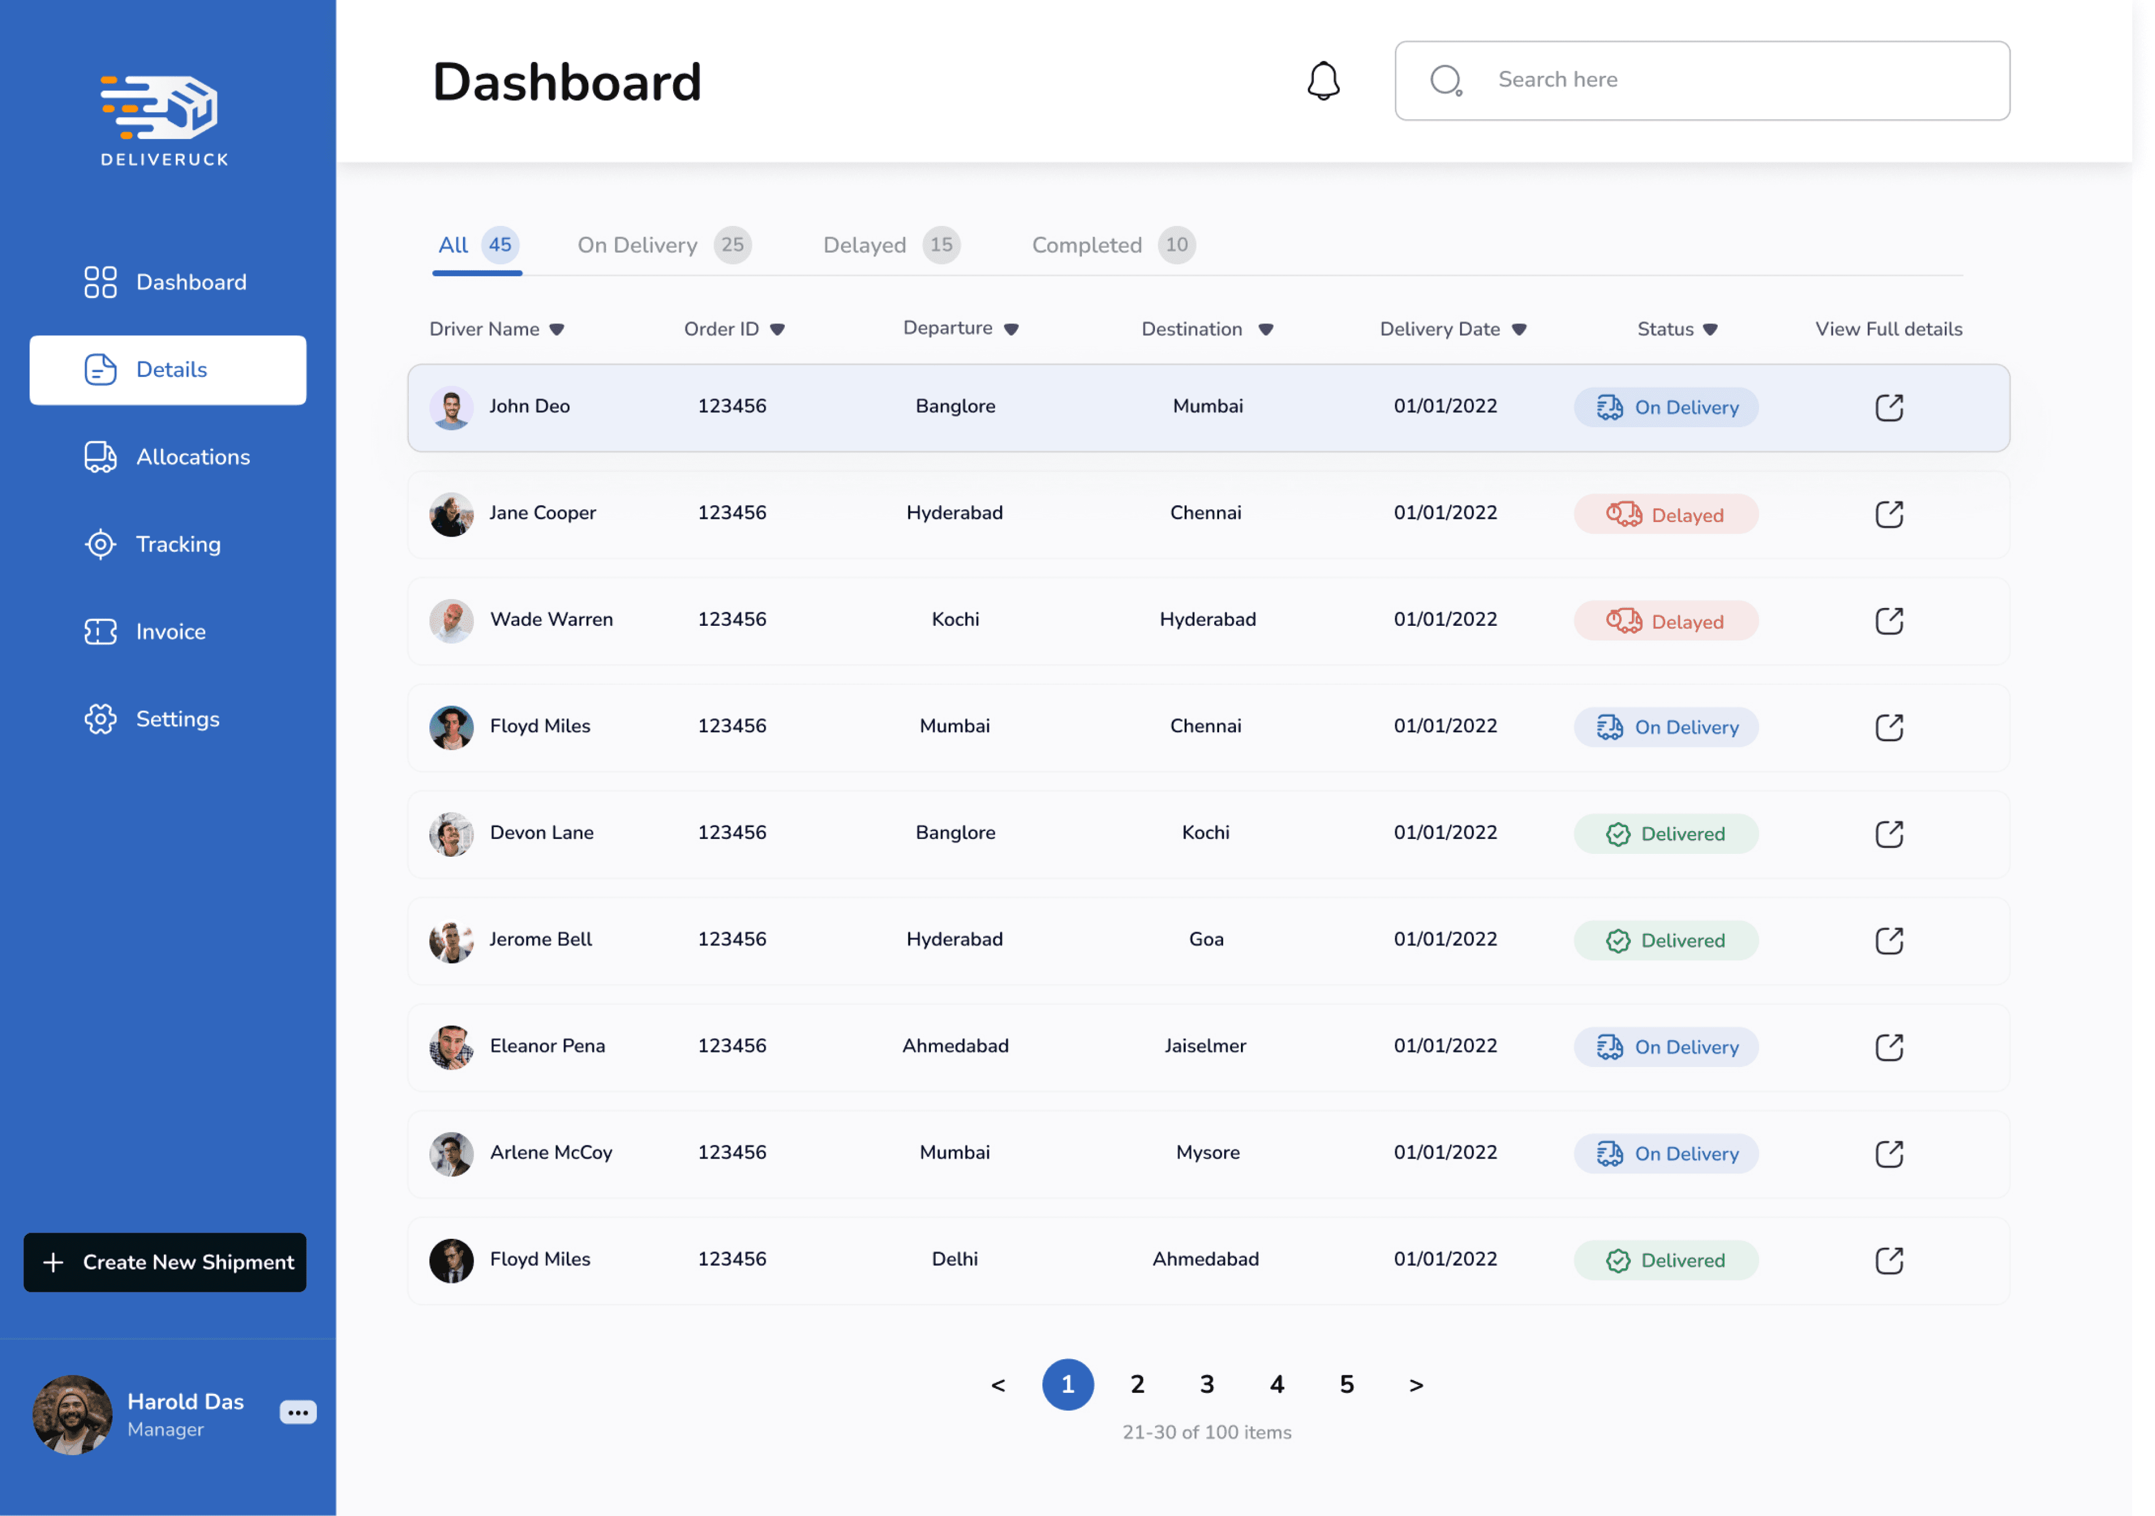Click the next page arrow
2155x1516 pixels.
[1417, 1384]
